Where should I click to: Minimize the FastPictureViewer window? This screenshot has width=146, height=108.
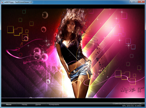pos(132,1)
